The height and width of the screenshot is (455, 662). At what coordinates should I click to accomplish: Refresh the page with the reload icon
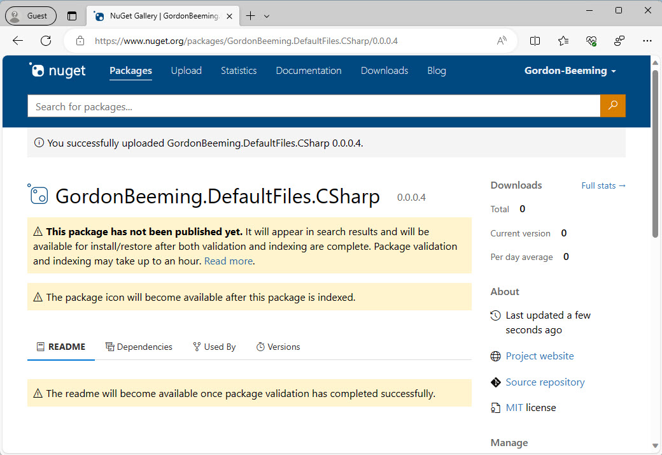coord(46,41)
